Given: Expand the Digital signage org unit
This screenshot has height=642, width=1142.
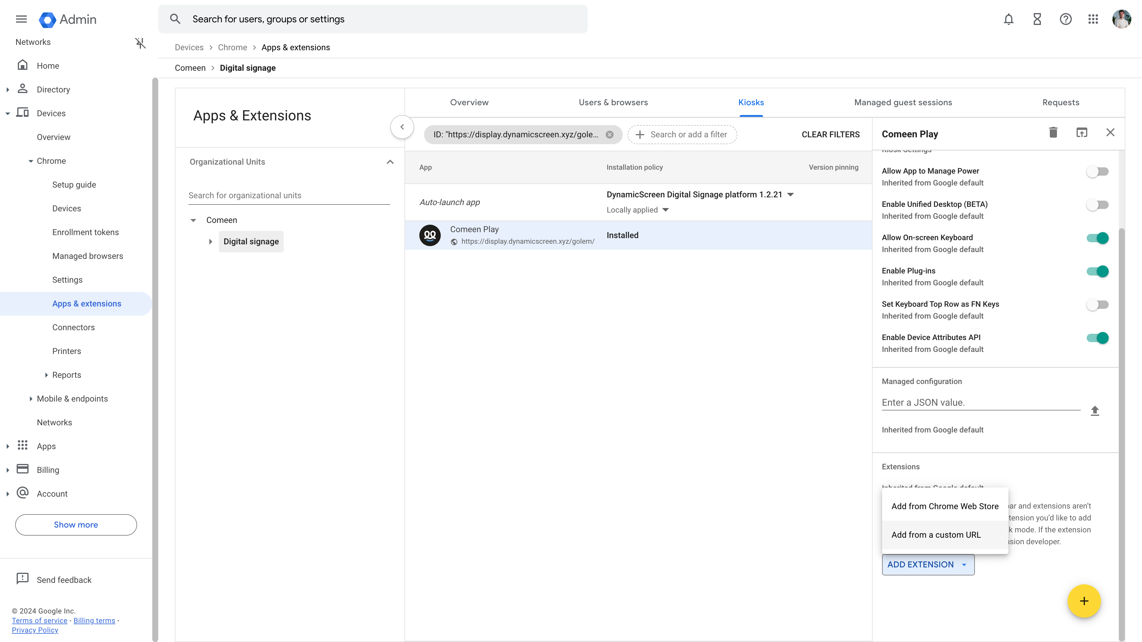Looking at the screenshot, I should click(211, 241).
